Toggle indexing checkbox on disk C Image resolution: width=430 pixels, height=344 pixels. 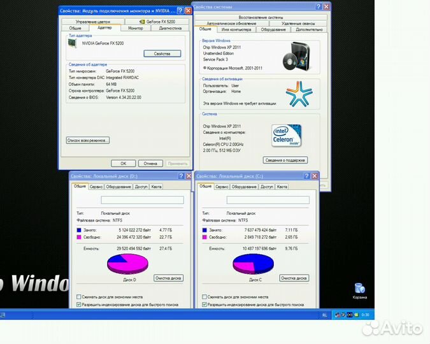click(x=204, y=305)
